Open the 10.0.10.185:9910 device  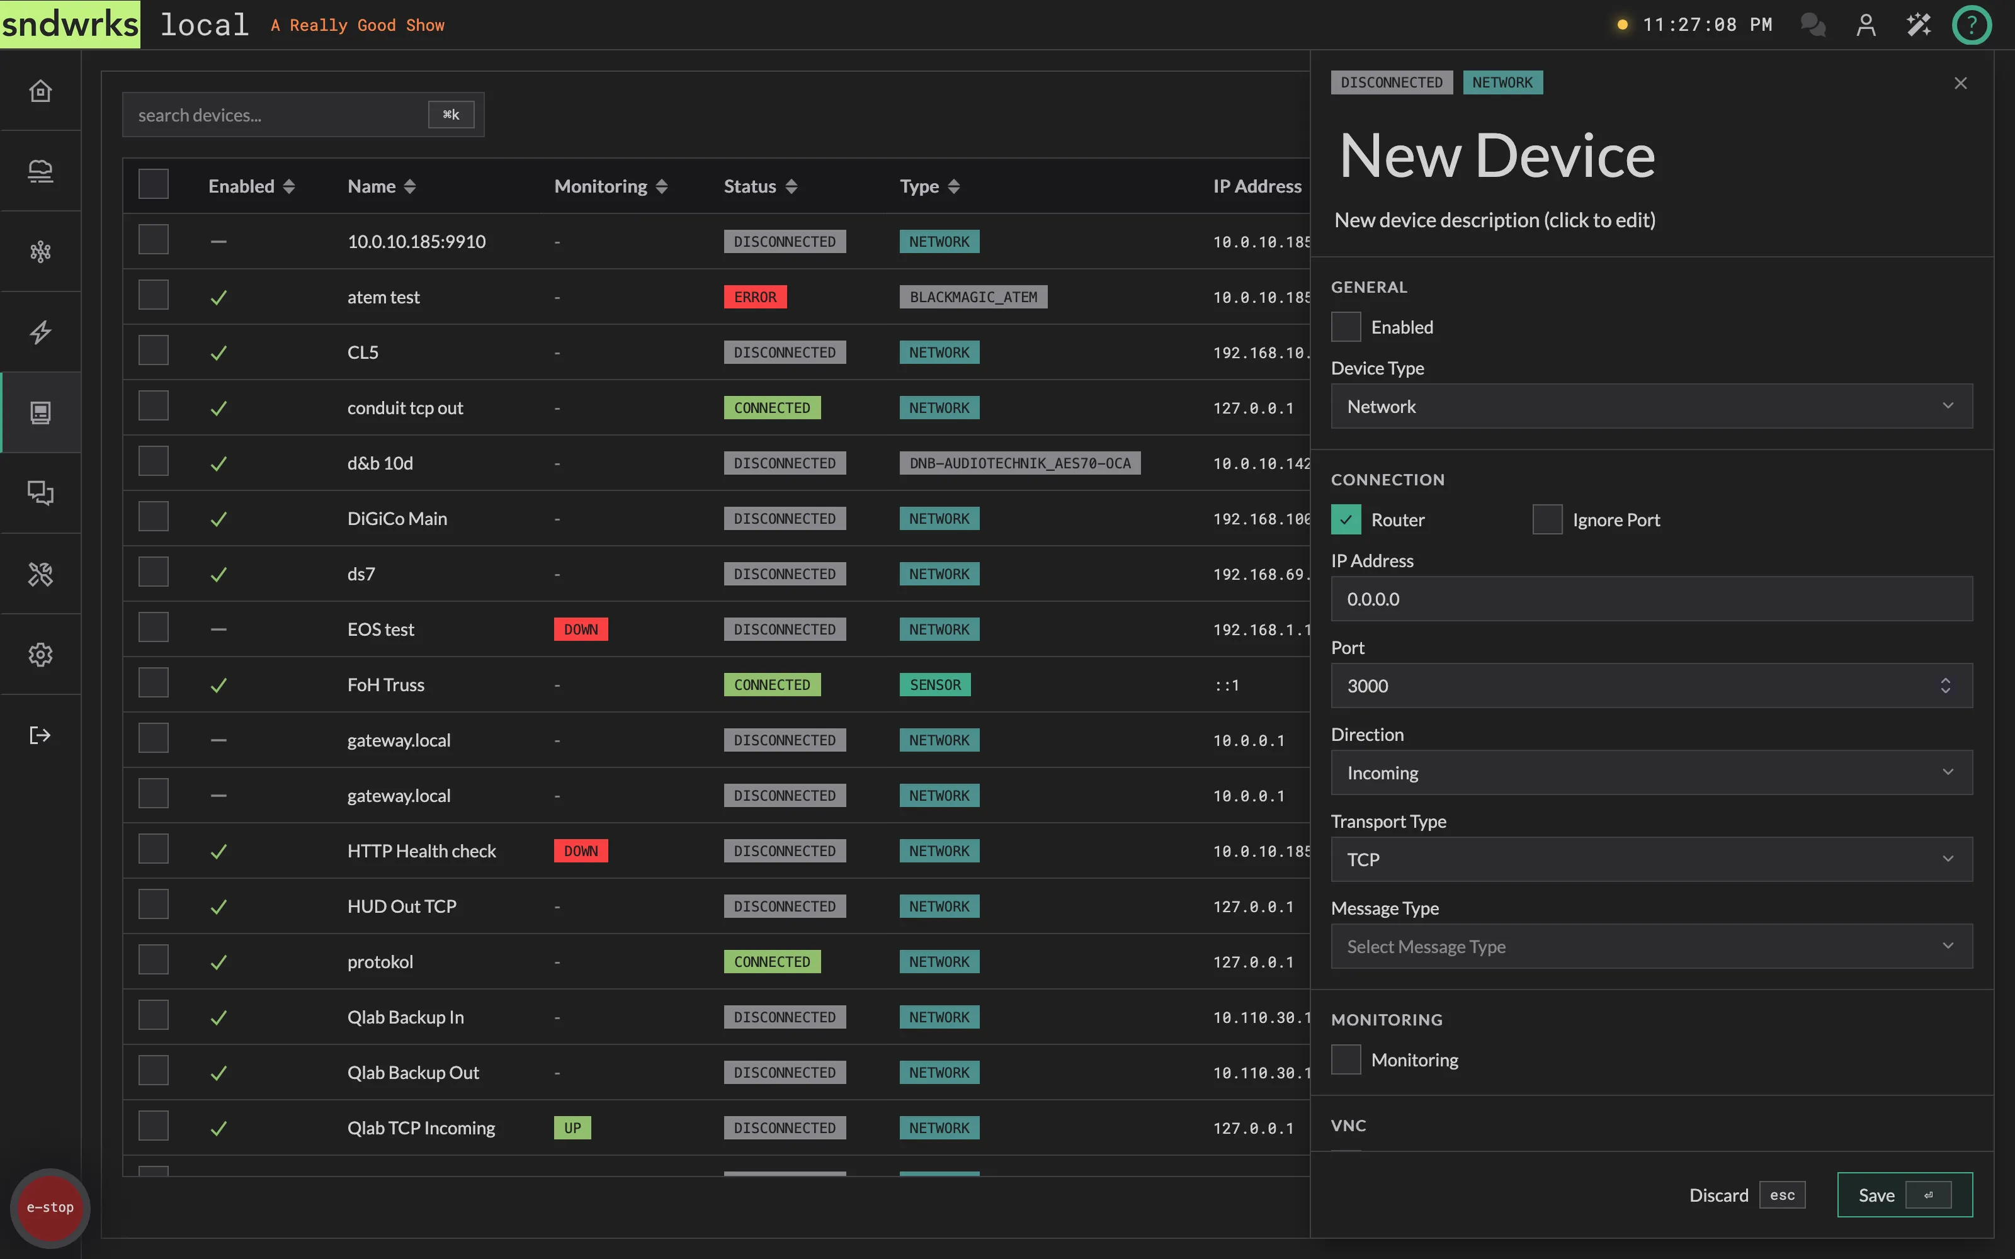click(416, 242)
